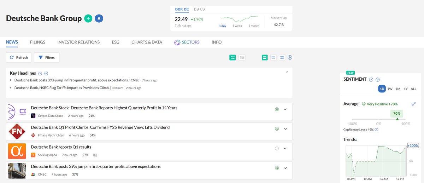This screenshot has width=424, height=183.
Task: Select the 1W sentiment range
Action: pyautogui.click(x=390, y=89)
